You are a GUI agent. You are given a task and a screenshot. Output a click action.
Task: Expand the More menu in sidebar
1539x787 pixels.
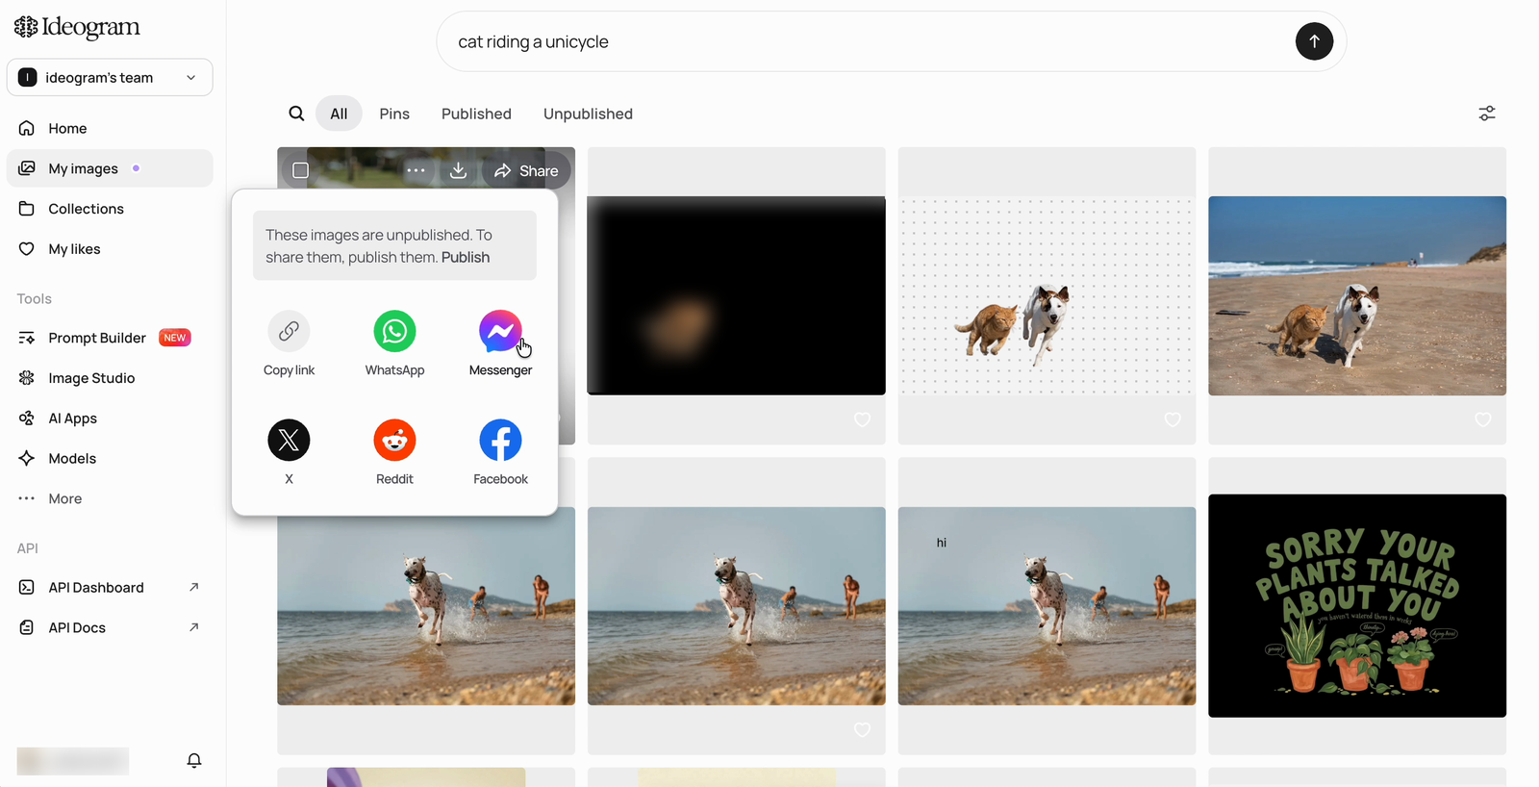pos(110,498)
